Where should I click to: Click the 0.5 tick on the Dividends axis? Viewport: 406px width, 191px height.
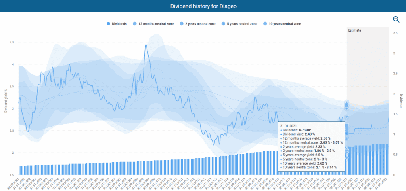point(395,155)
